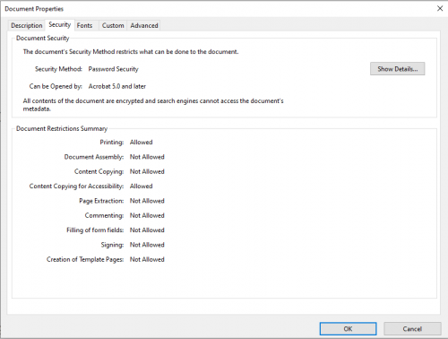Close the Document Properties window
This screenshot has width=448, height=339.
(440, 8)
